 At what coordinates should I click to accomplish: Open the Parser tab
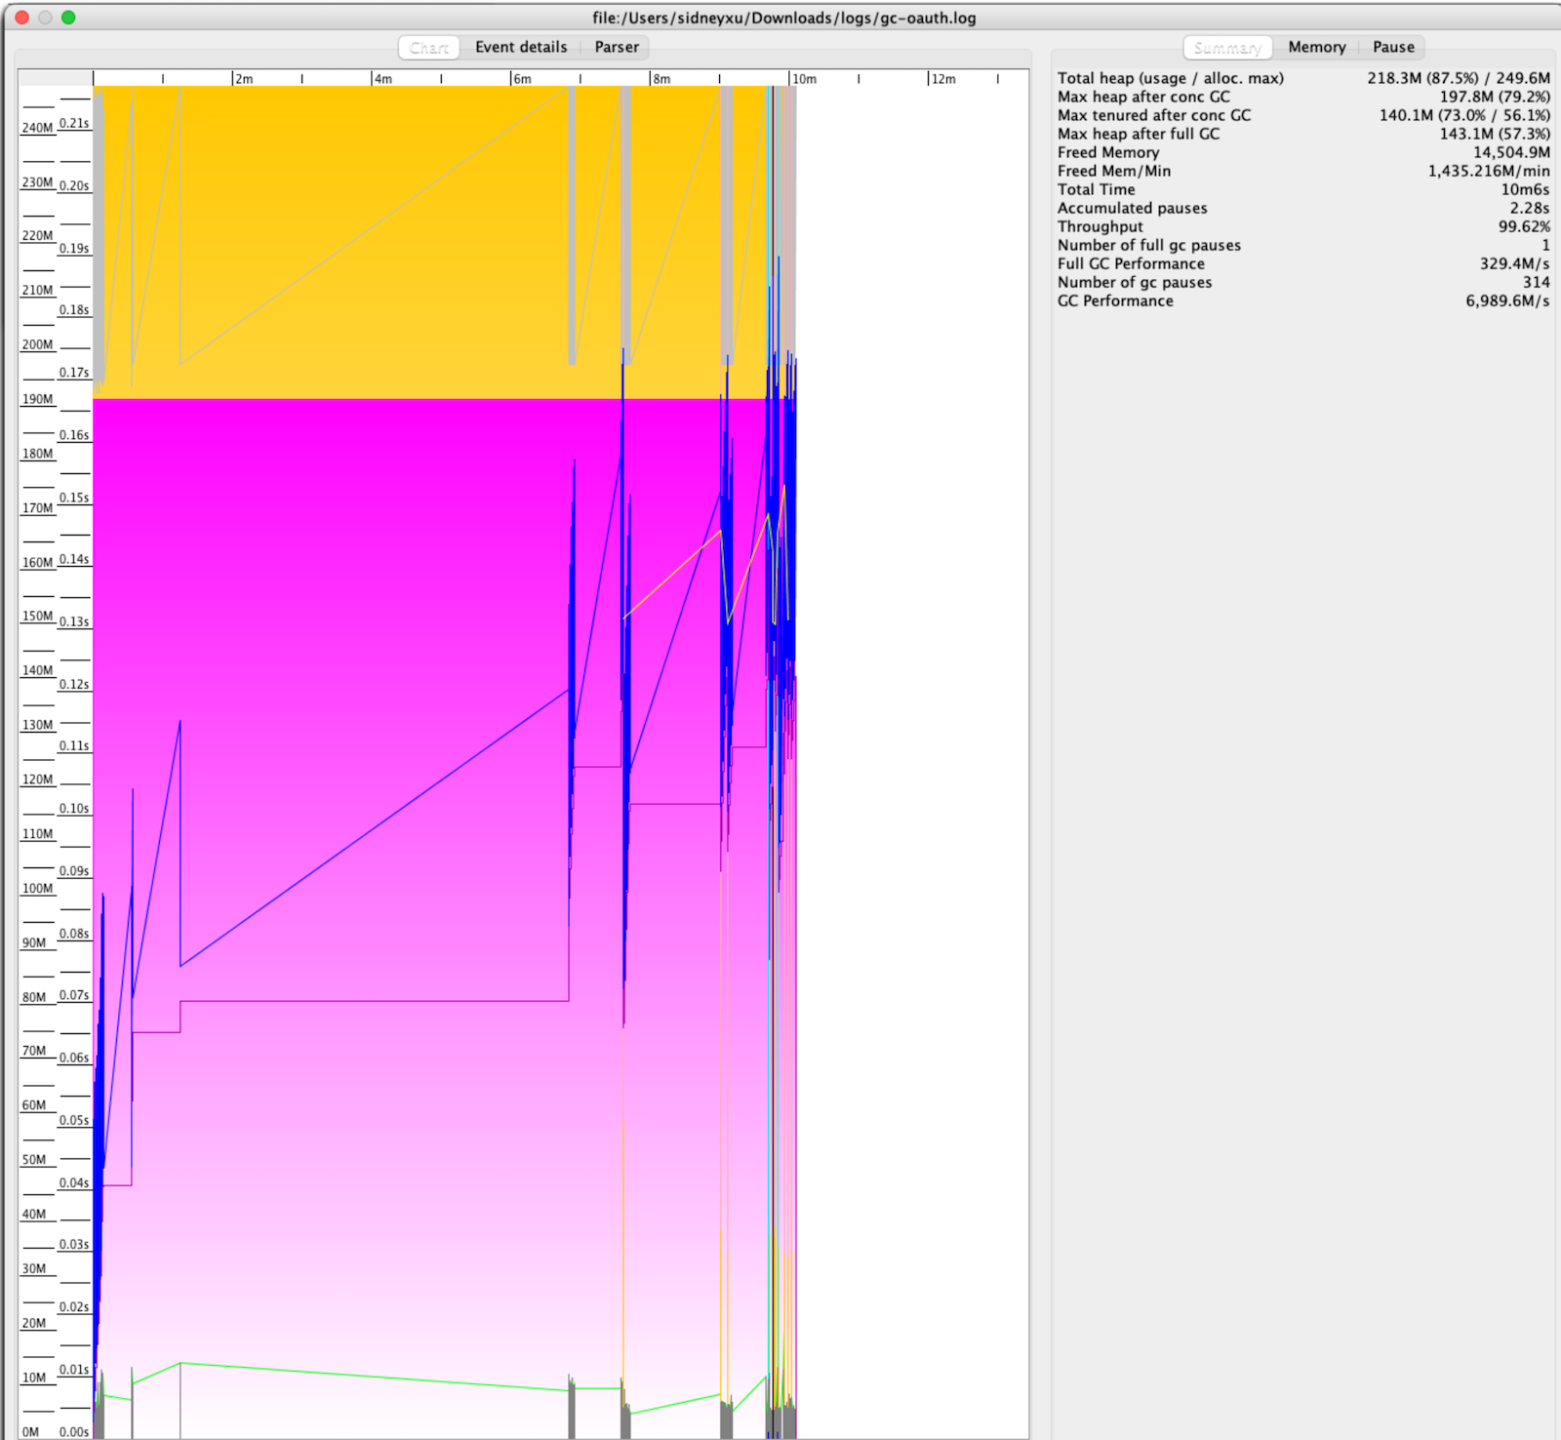(617, 47)
